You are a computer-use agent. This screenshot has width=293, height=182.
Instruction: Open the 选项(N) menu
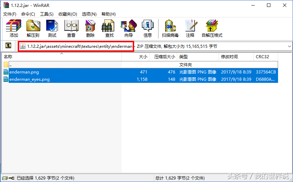tap(89, 14)
